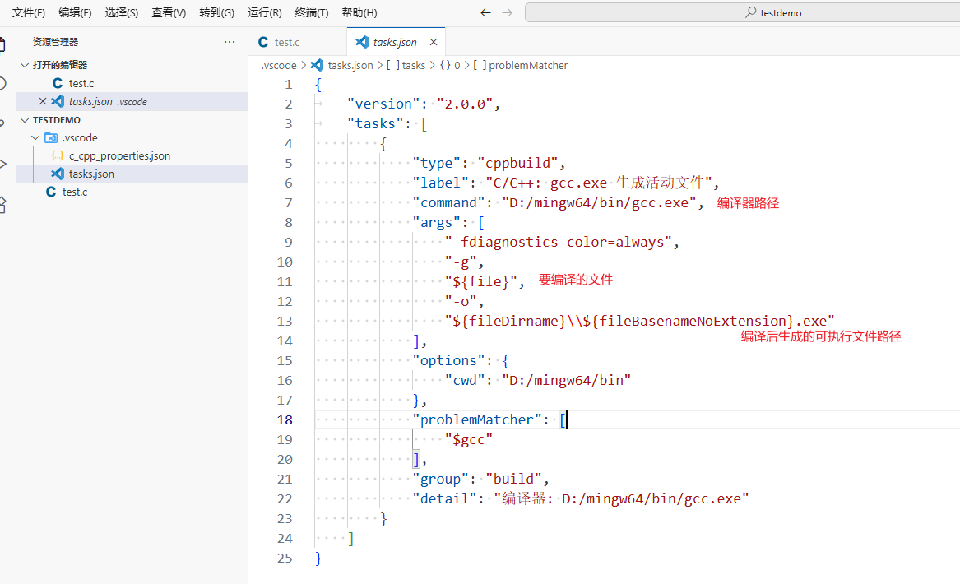Open the 终端(T) menu
Viewport: 960px width, 584px height.
click(312, 13)
